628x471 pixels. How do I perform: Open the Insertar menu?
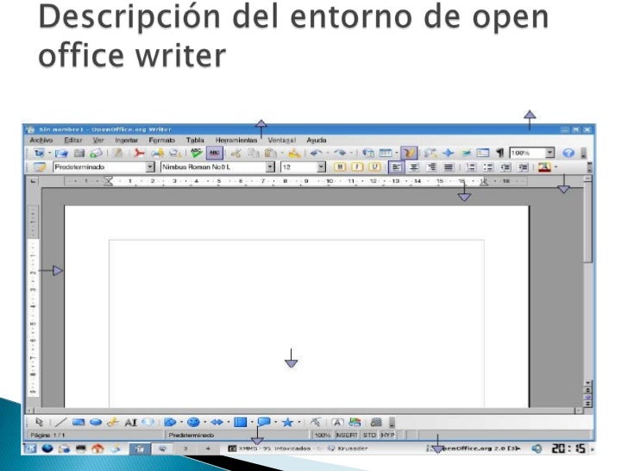pos(126,140)
